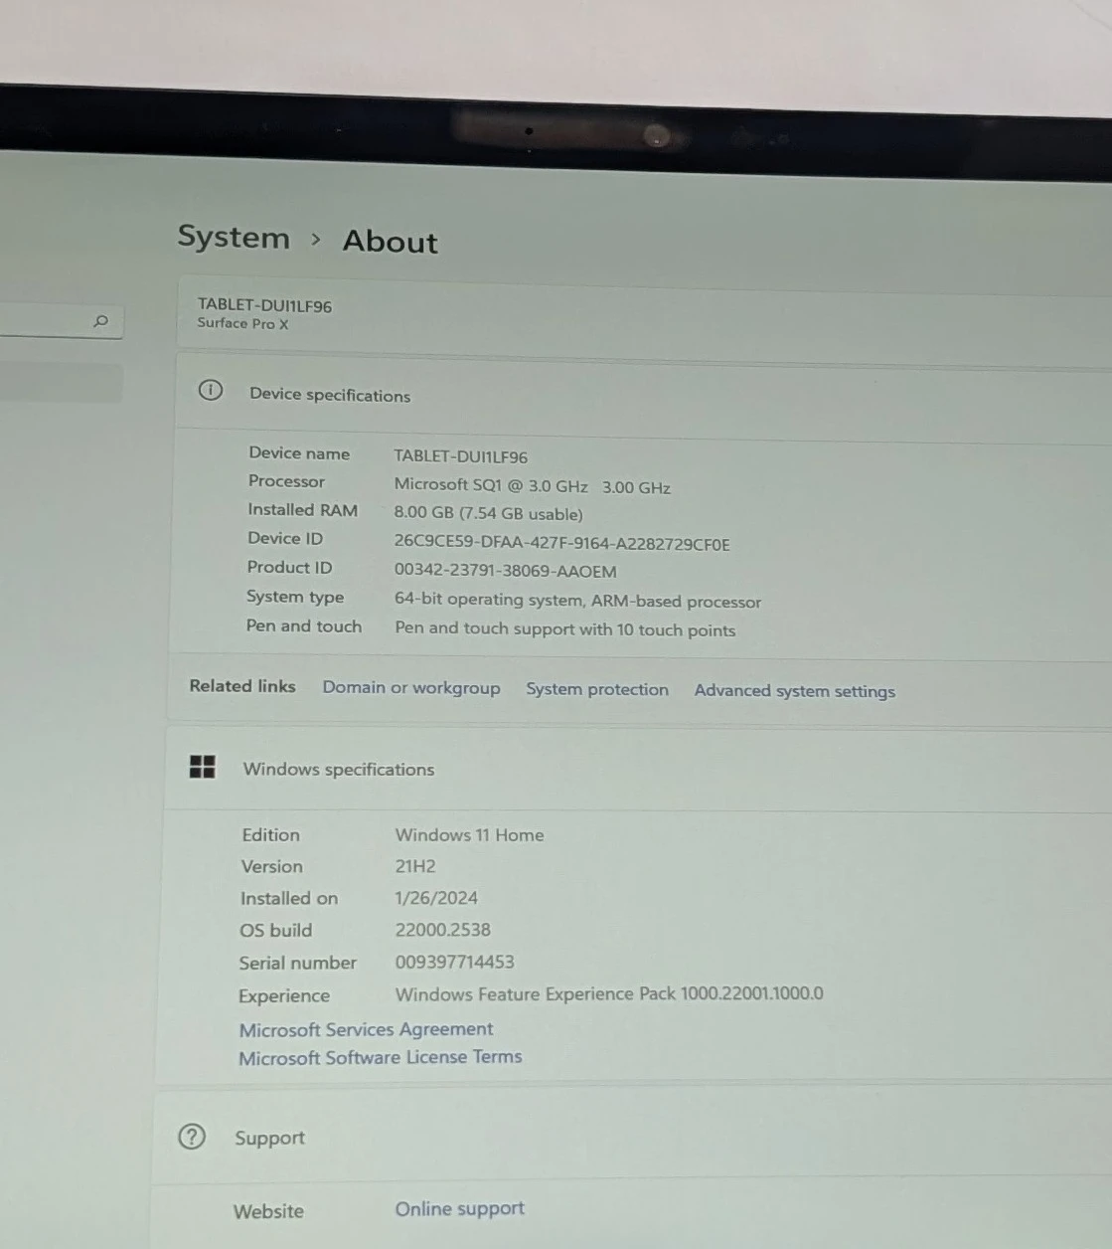Open System protection link
Image resolution: width=1112 pixels, height=1249 pixels.
click(597, 689)
